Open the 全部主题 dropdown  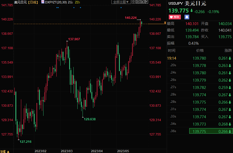121,2
